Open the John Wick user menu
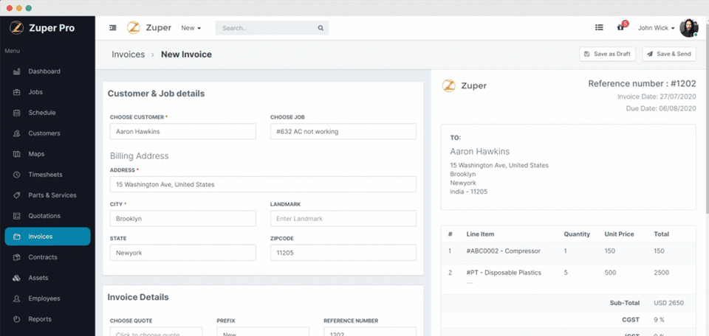709x336 pixels. pos(657,28)
